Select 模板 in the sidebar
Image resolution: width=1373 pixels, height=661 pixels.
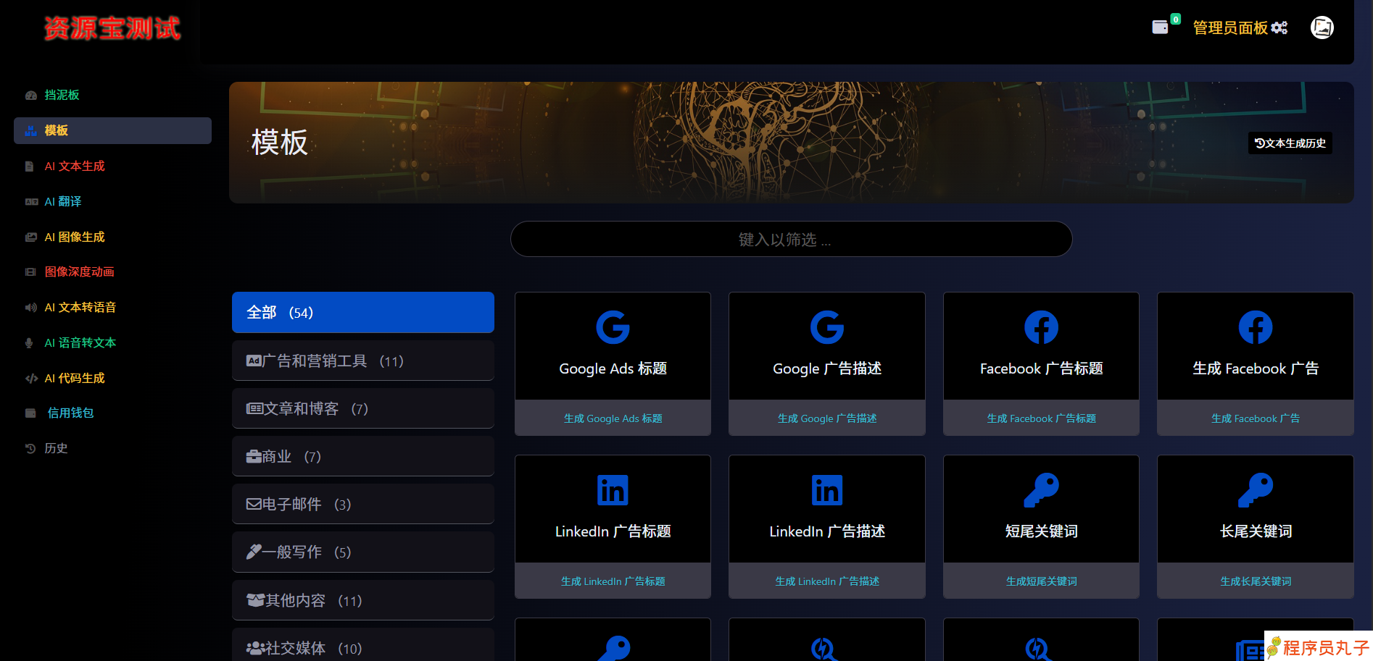point(112,130)
